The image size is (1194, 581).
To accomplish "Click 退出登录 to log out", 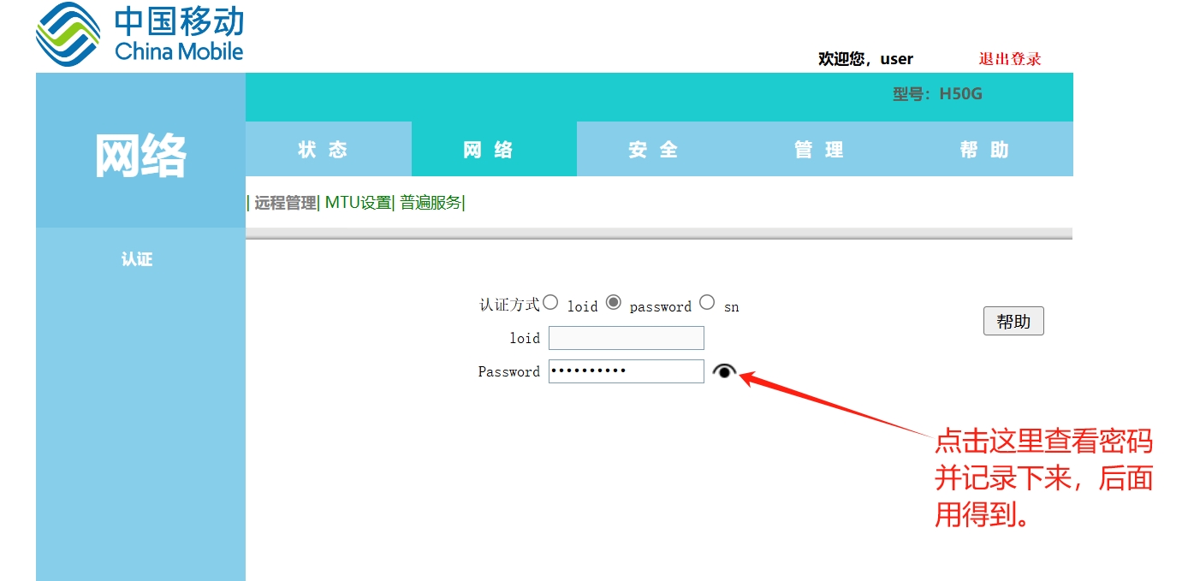I will [x=1010, y=59].
